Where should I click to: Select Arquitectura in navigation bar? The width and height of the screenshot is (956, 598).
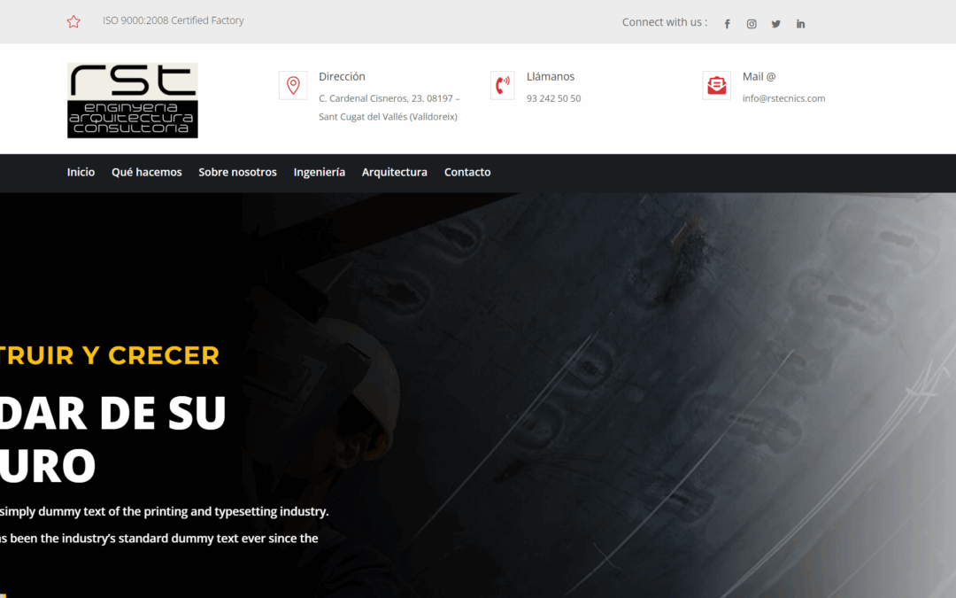pos(395,172)
